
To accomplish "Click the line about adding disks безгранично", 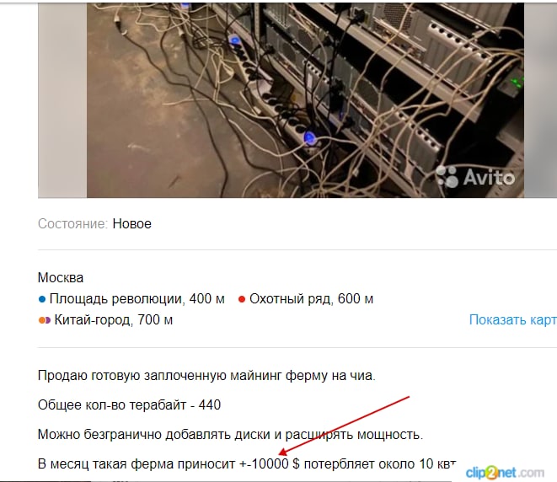I will coord(230,435).
